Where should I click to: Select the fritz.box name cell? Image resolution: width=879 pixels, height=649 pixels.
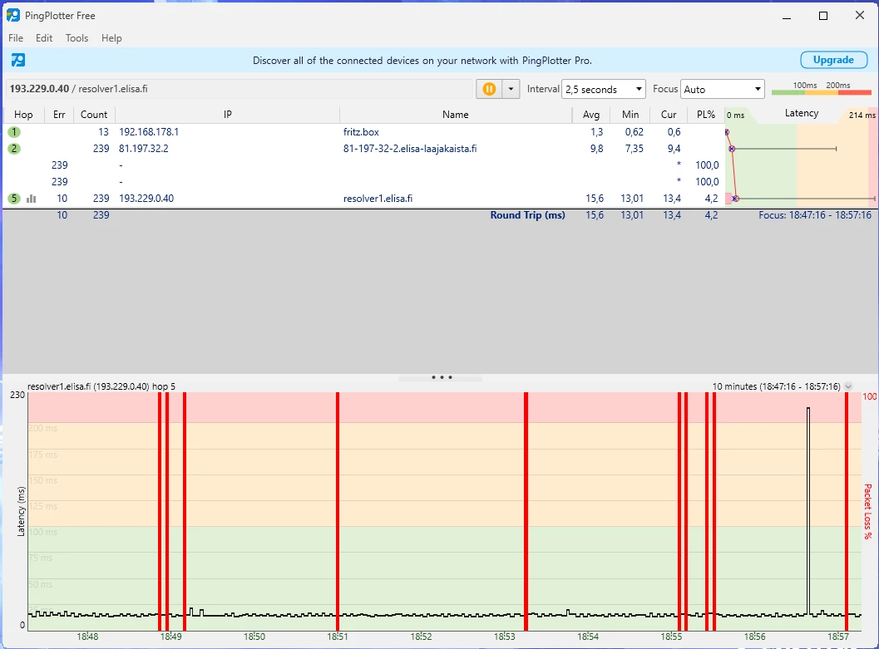tap(361, 132)
